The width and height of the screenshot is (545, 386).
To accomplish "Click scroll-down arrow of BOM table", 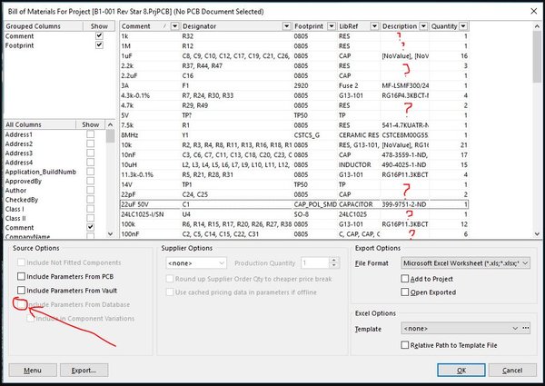I will pyautogui.click(x=537, y=233).
